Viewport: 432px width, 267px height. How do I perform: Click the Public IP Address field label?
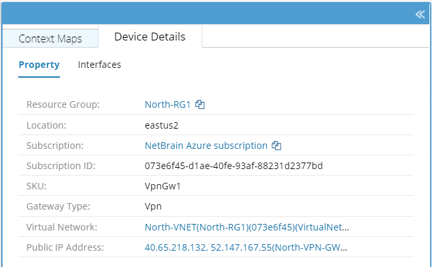tap(64, 248)
